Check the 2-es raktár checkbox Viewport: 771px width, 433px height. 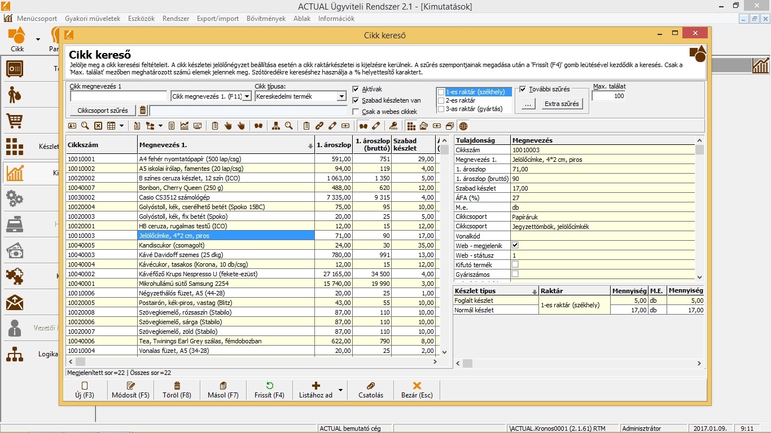[x=441, y=100]
